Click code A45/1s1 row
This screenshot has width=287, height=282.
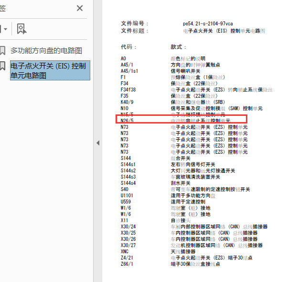[x=160, y=71]
